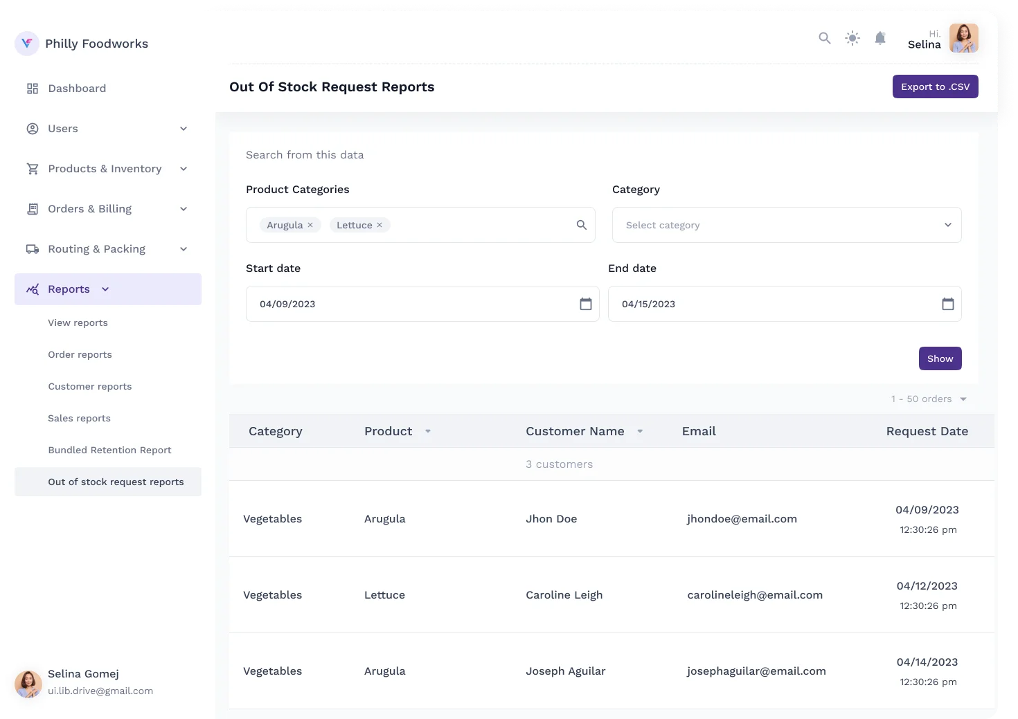Go to Dashboard in the sidebar

click(x=77, y=89)
